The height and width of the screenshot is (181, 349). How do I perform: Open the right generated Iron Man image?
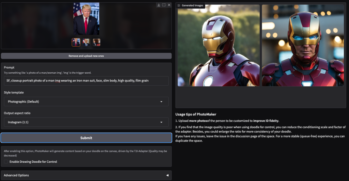[x=303, y=45]
